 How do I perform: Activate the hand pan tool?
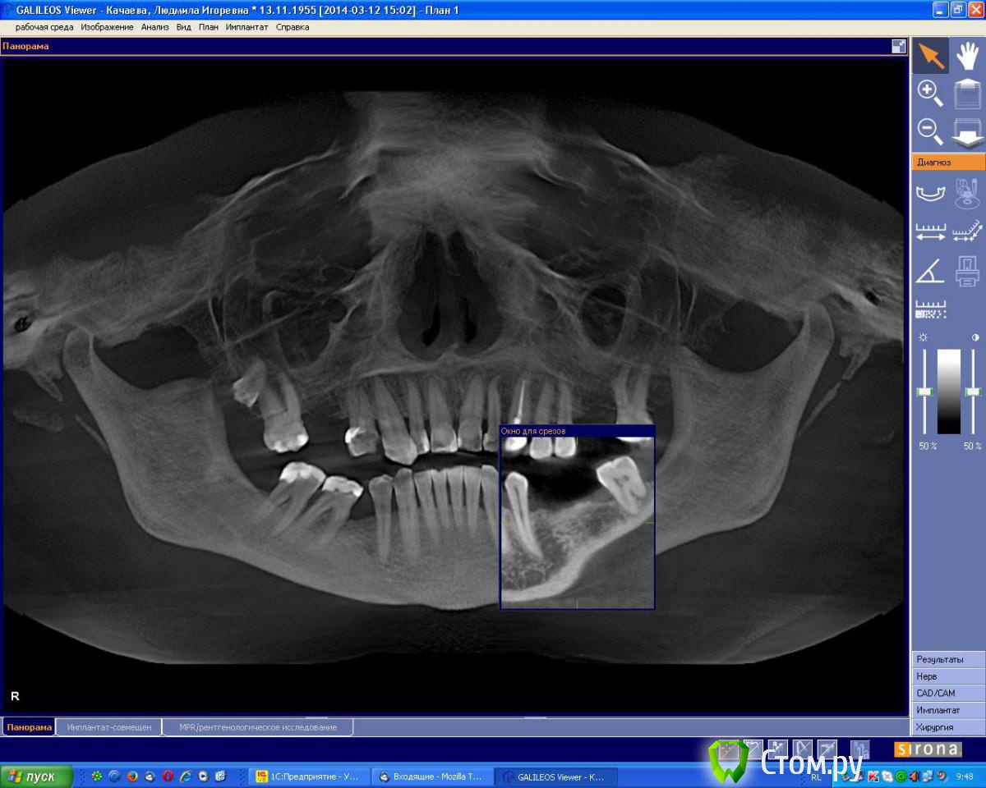click(x=967, y=56)
